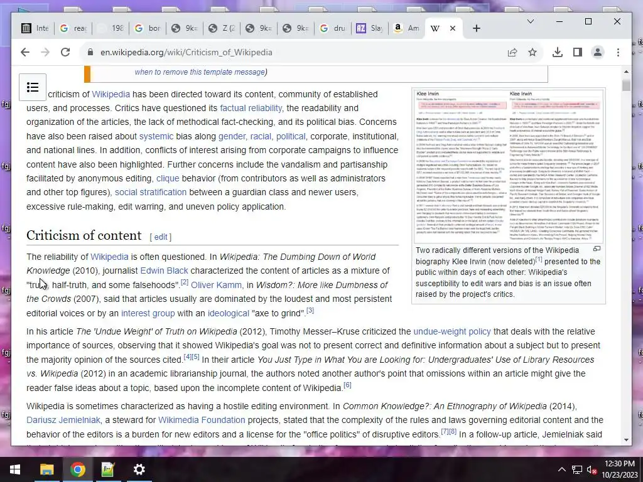Image resolution: width=643 pixels, height=482 pixels.
Task: Close the active Wikipedia tab
Action: pos(453,28)
